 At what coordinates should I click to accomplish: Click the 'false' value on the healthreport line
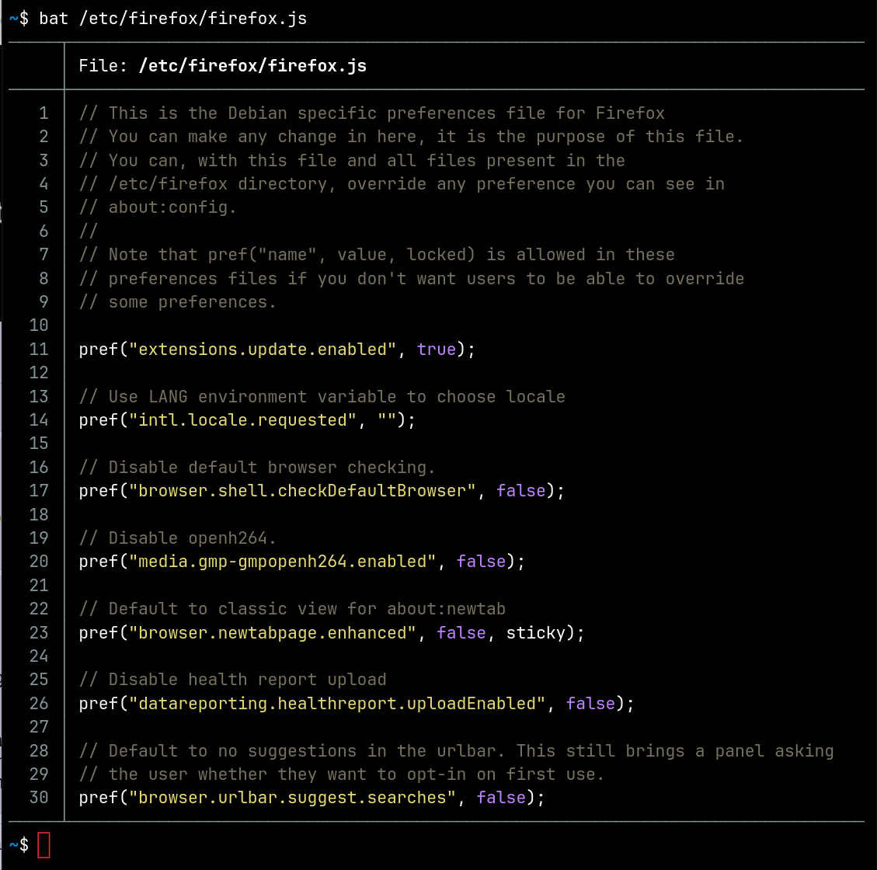(590, 704)
